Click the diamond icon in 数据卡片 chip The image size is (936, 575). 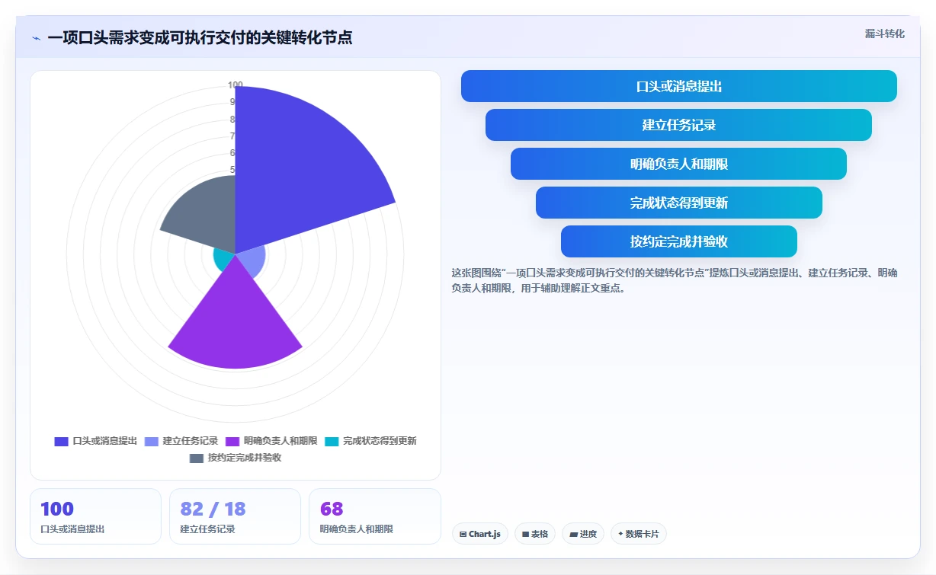coord(620,534)
